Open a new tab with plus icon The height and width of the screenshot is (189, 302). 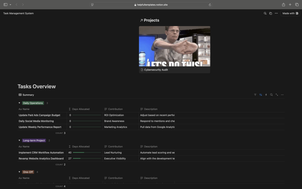tap(290, 5)
